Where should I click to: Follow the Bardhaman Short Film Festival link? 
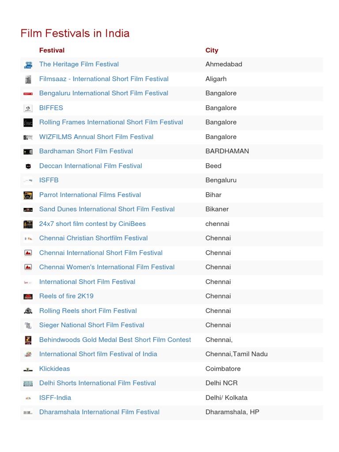pyautogui.click(x=86, y=151)
